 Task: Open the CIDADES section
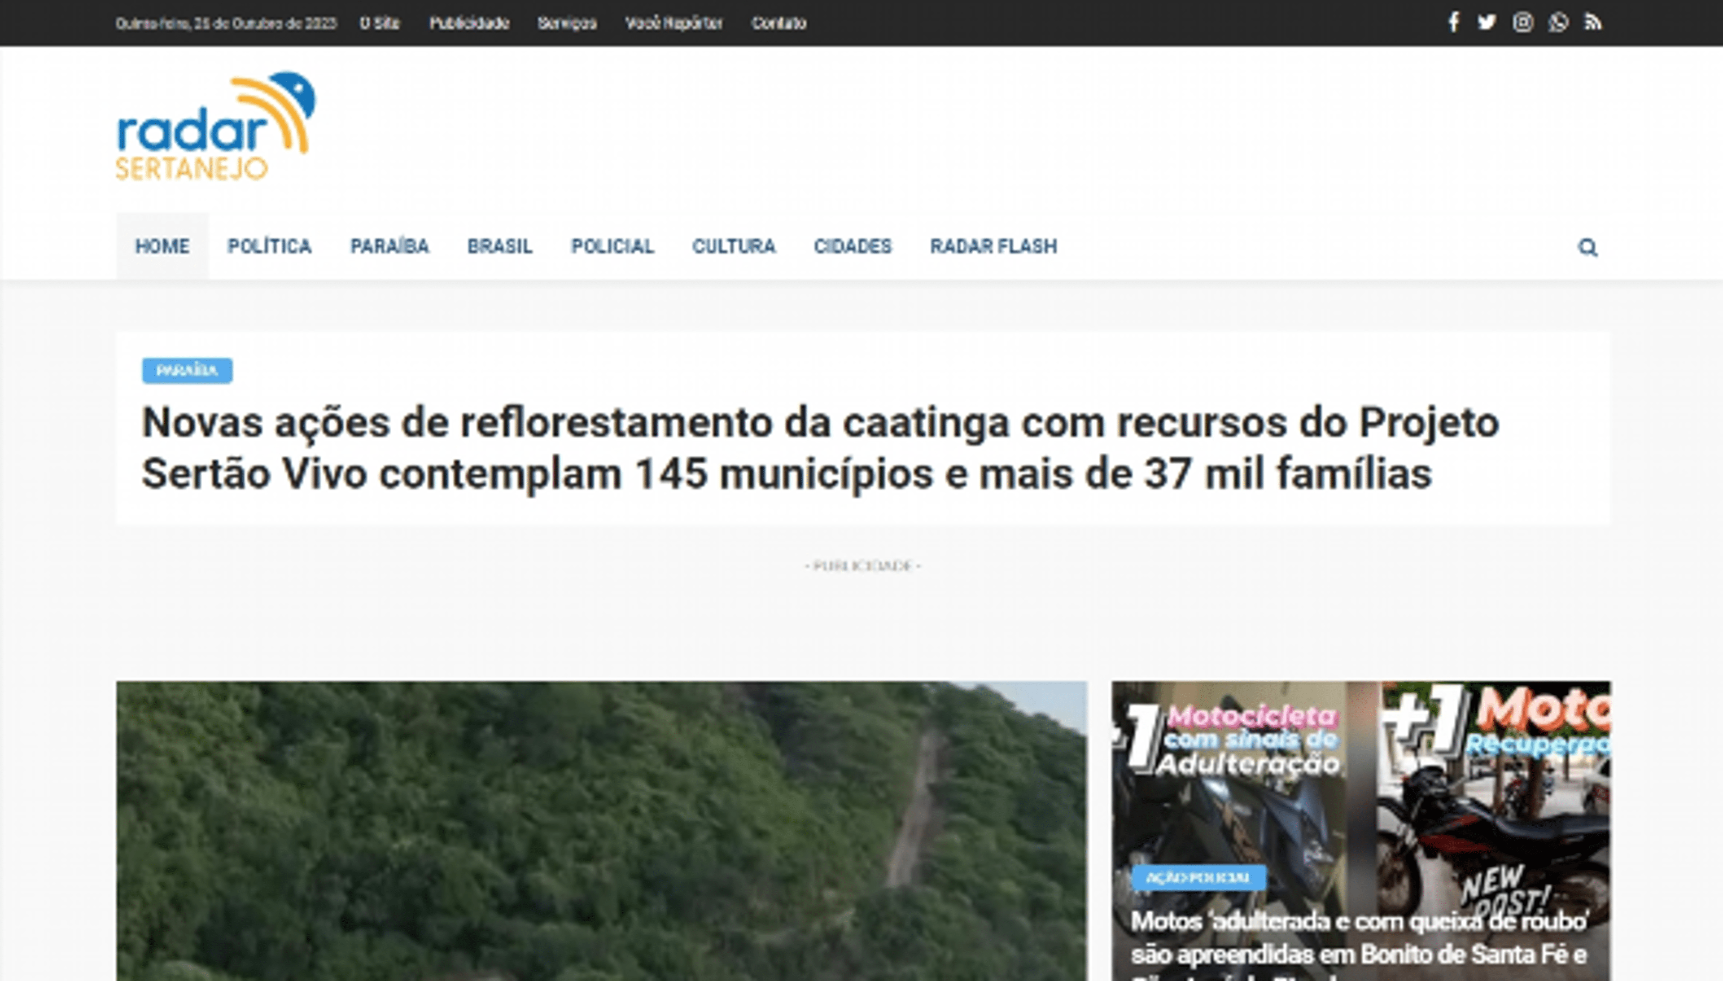click(x=853, y=247)
